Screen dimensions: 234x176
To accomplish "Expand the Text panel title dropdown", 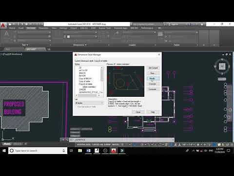I will (25, 45).
